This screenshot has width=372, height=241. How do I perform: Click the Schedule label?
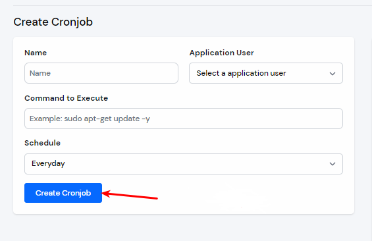pyautogui.click(x=42, y=143)
